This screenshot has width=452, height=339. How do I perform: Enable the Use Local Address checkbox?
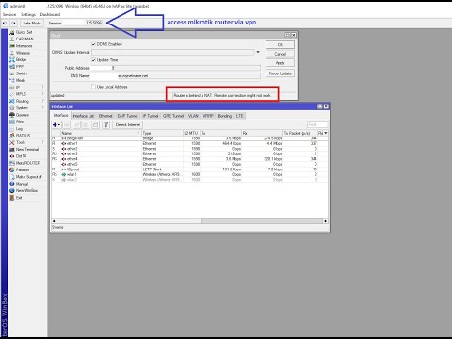pyautogui.click(x=93, y=87)
